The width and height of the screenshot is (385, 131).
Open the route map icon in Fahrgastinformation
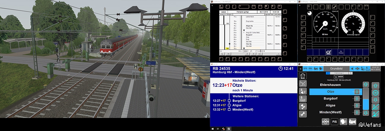303,84
